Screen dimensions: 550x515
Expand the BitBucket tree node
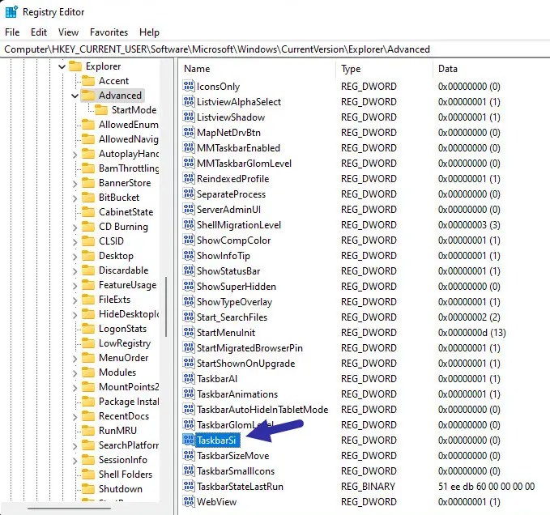(75, 198)
